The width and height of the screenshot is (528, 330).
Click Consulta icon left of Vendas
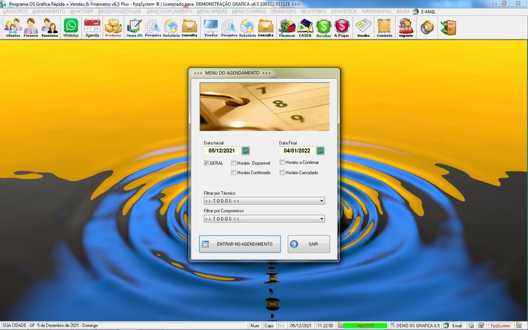point(189,28)
